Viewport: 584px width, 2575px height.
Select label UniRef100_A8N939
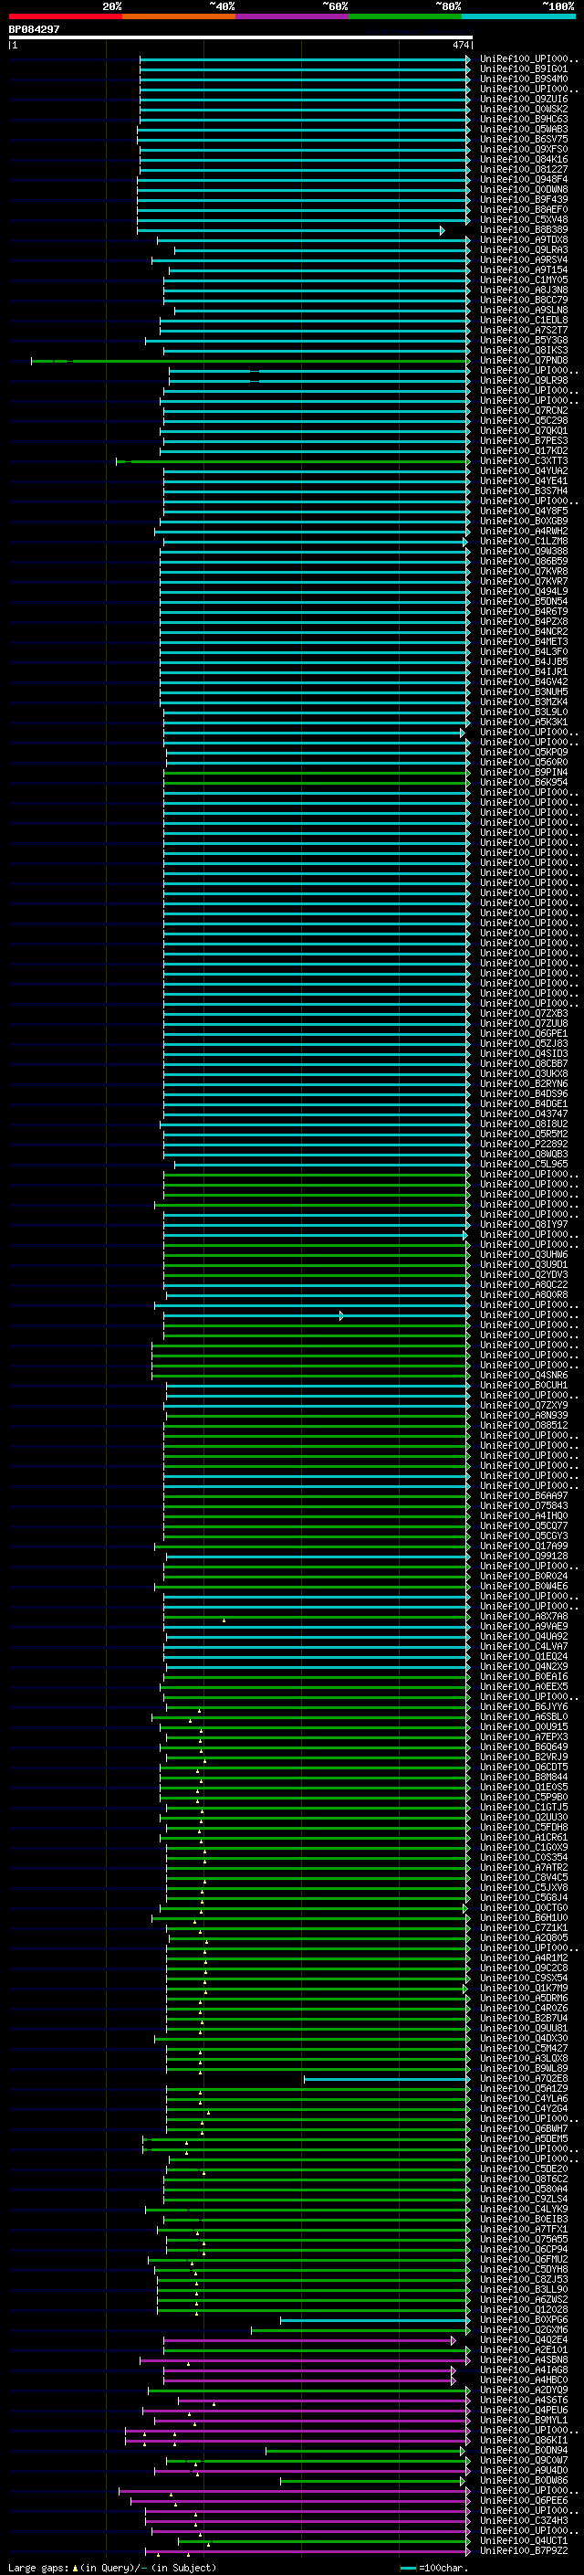tap(523, 1416)
